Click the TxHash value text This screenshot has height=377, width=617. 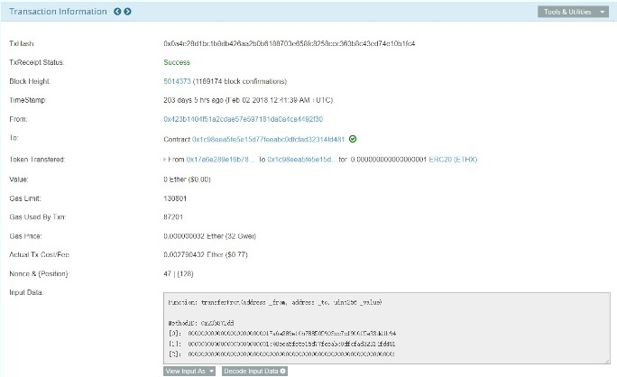(290, 43)
